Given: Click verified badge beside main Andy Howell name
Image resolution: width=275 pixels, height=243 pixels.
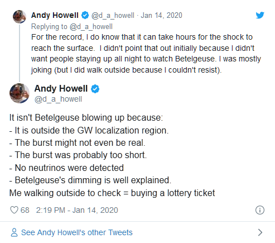Looking at the screenshot, I should pos(95,89).
